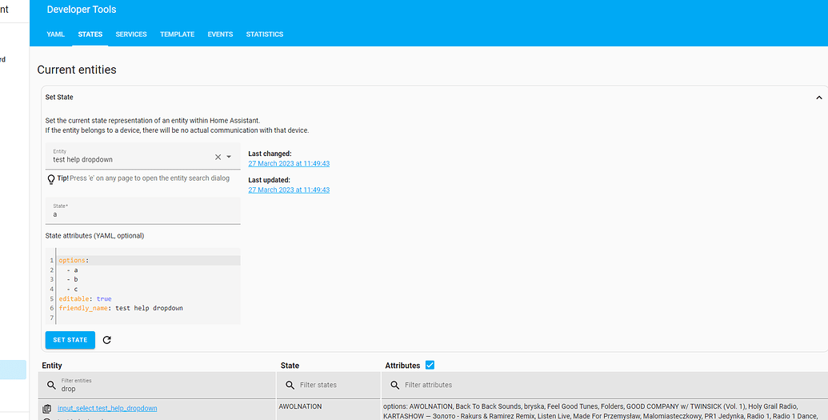
Task: Click the magnifier icon in Filter states
Action: [290, 385]
